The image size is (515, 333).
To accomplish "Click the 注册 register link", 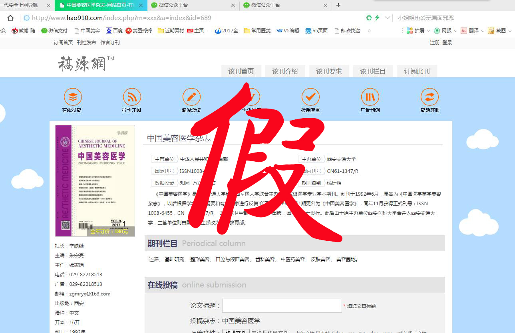I will 435,43.
